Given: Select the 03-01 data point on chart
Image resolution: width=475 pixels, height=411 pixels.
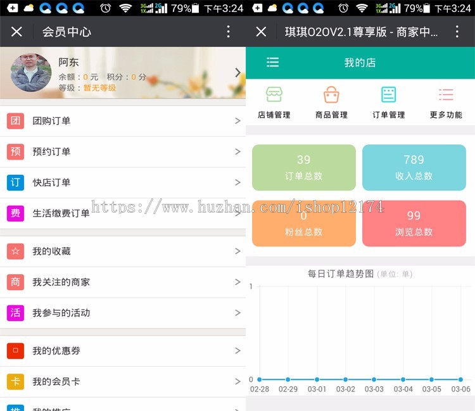Looking at the screenshot, I should tap(317, 379).
